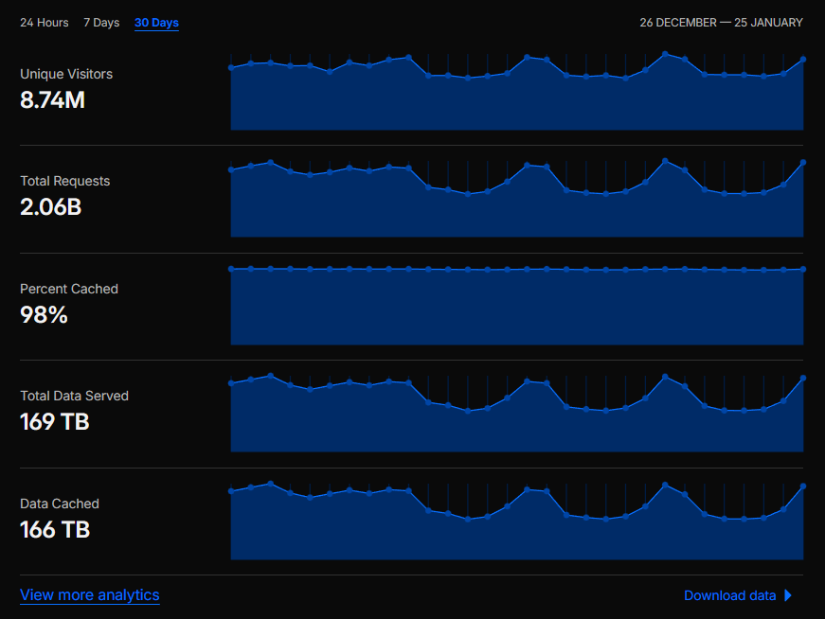Select the 30 Days tab
Screen dimensions: 825x619
pos(156,23)
